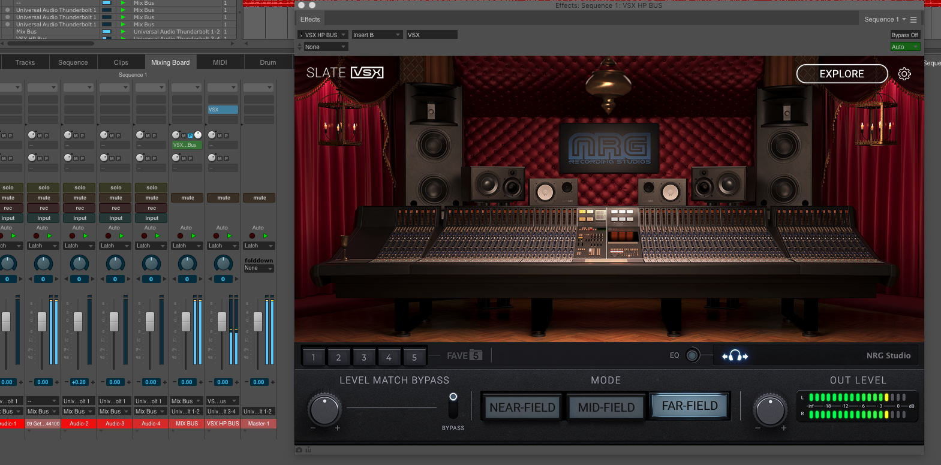941x465 pixels.
Task: Open the Sequence 1 dropdown in Effects window
Action: coord(885,20)
